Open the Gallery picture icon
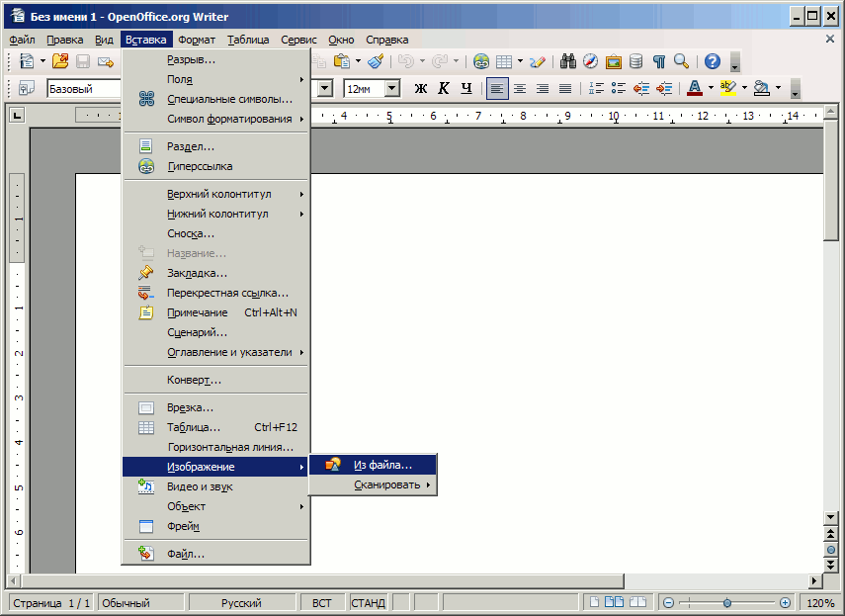 coord(614,61)
